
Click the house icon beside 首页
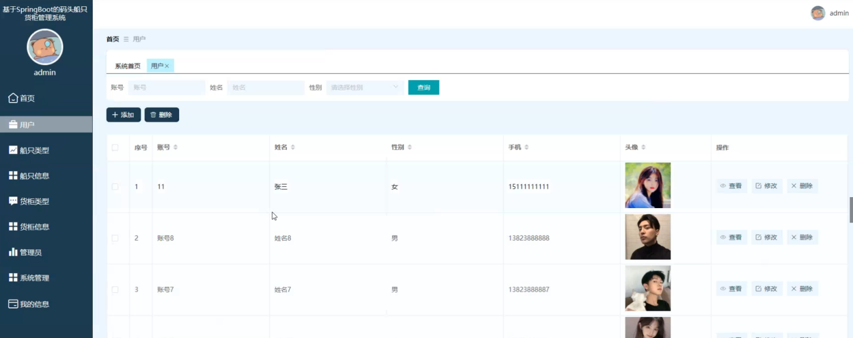click(13, 98)
